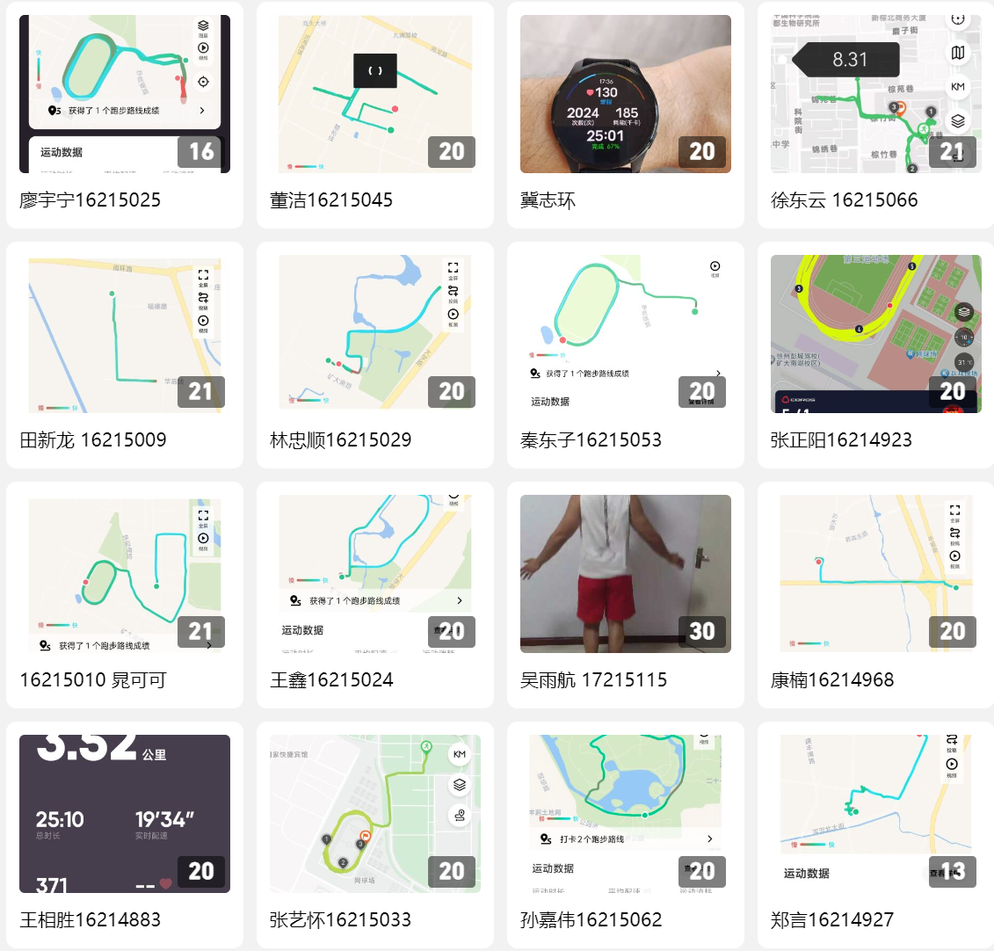Click the video play icon in 林忠顺's map
Image resolution: width=994 pixels, height=951 pixels.
(453, 315)
